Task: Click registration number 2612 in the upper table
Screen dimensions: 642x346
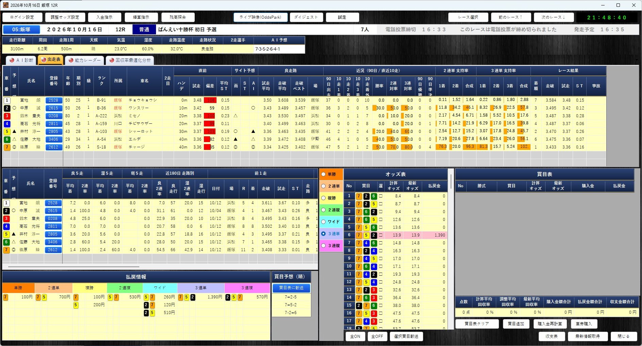Action: pyautogui.click(x=53, y=147)
